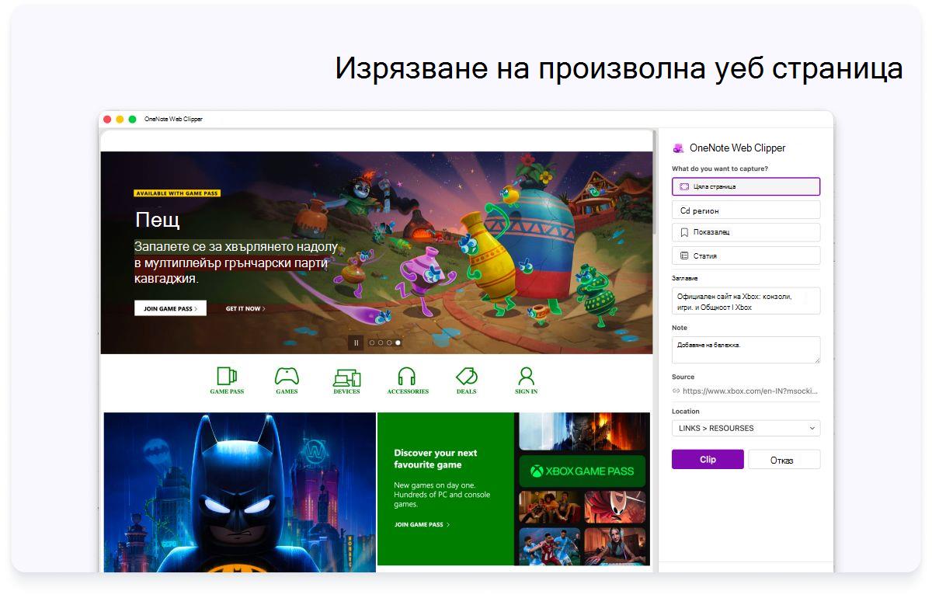Click the Отказ cancel button
The image size is (932, 598).
pyautogui.click(x=783, y=460)
